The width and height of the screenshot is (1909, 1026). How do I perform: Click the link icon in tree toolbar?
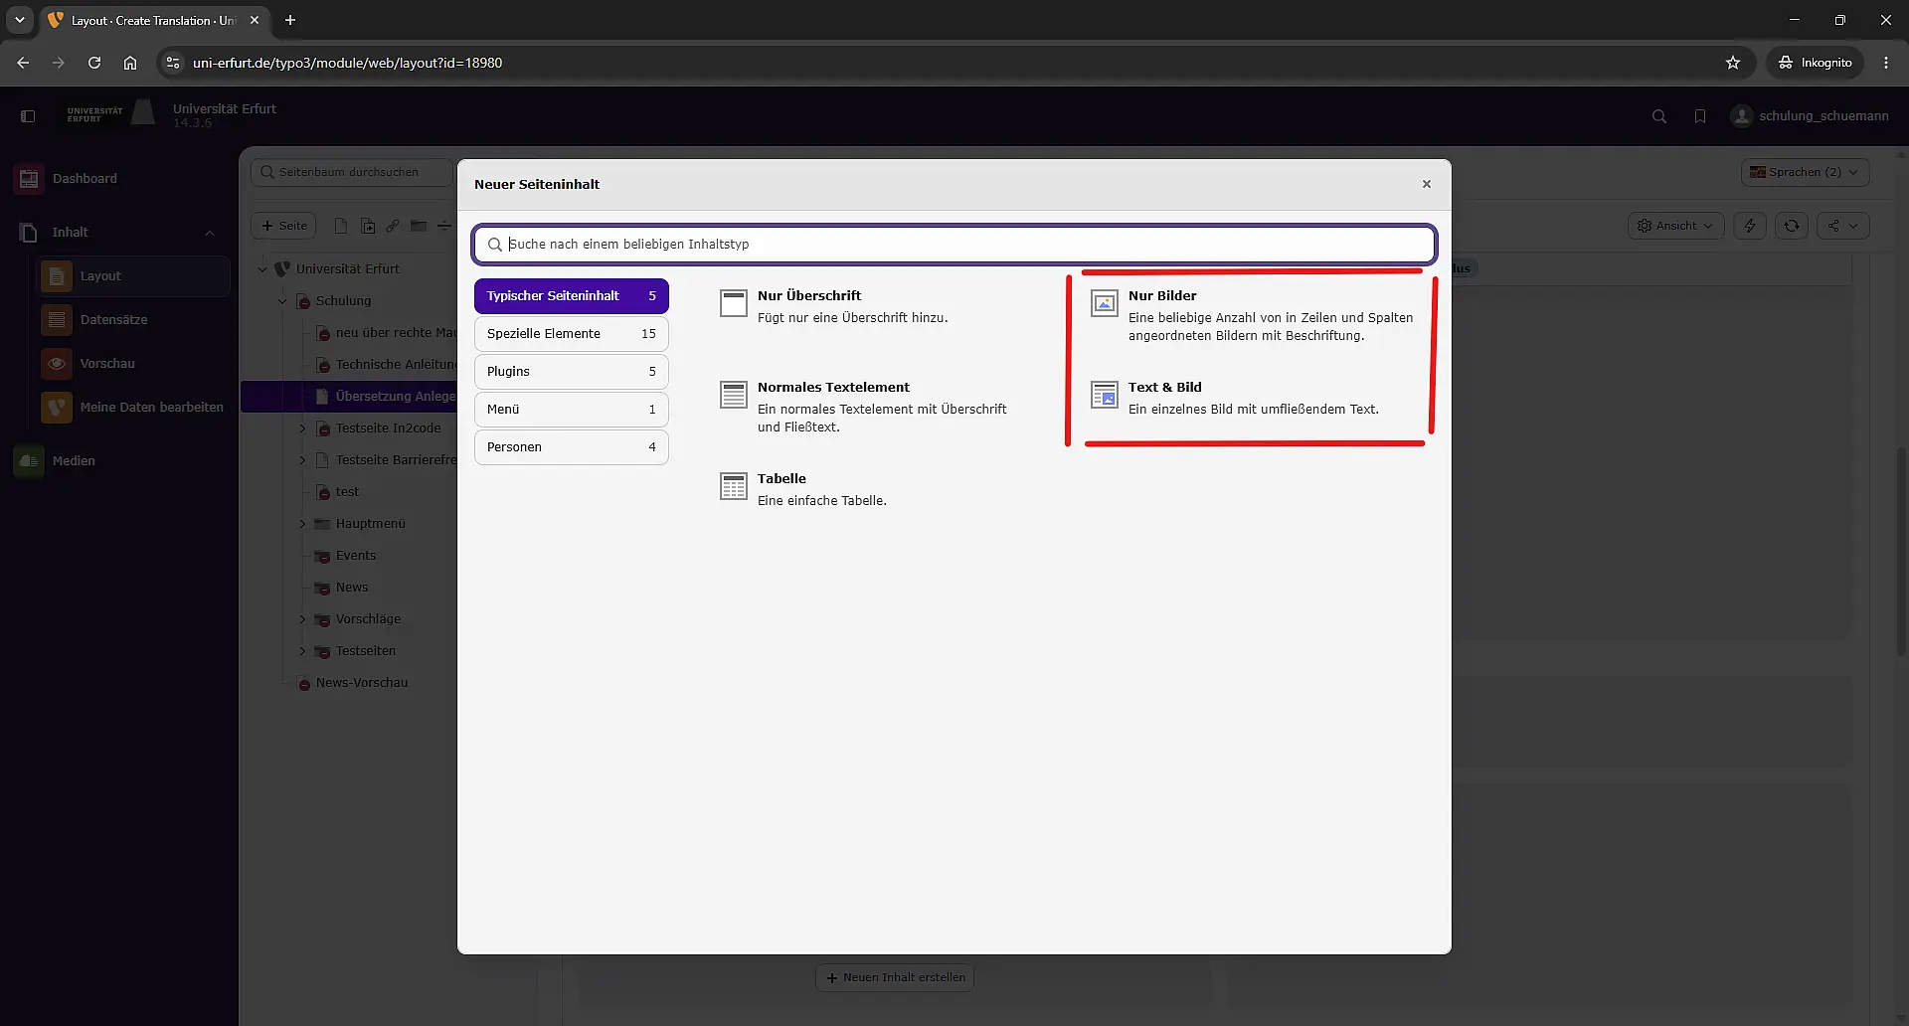[393, 226]
